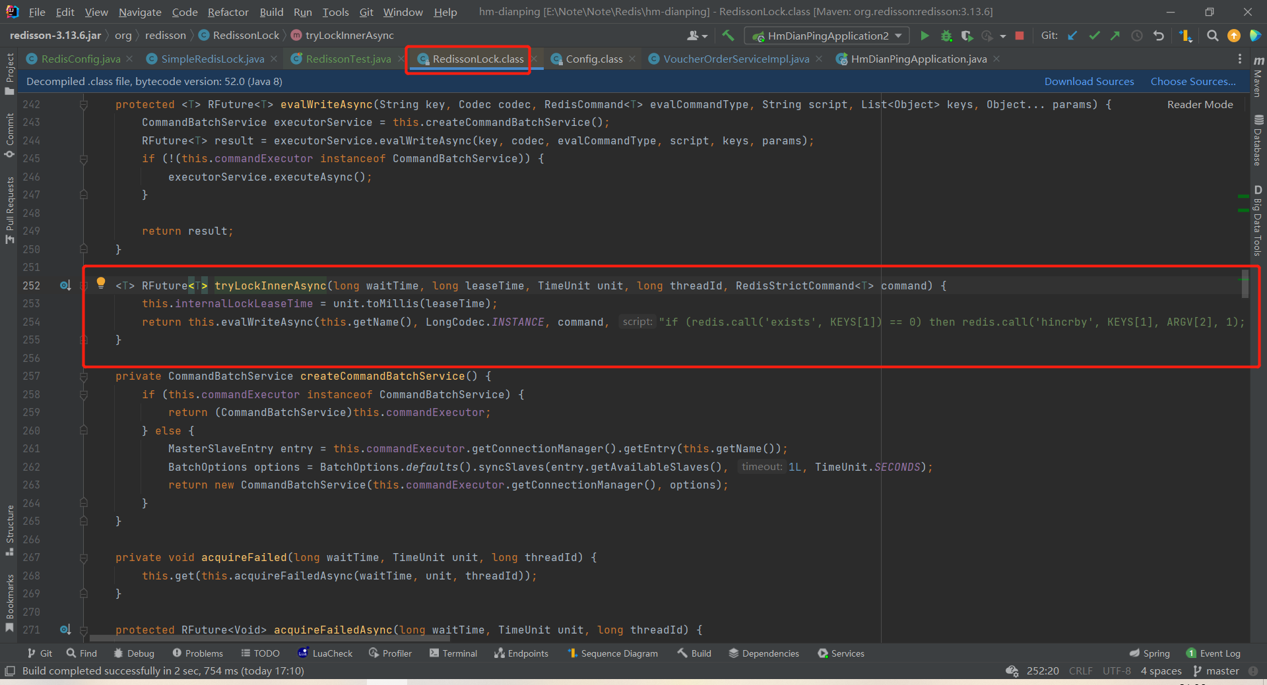Click the 252:20 caret position indicator
The height and width of the screenshot is (685, 1267).
click(1043, 671)
